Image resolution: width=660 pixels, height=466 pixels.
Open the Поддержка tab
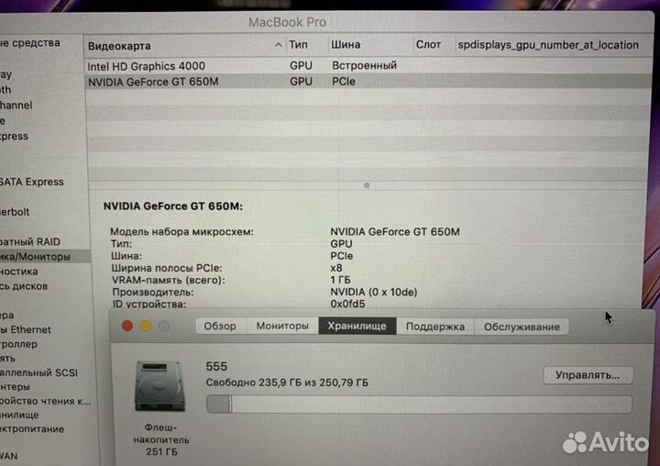[435, 327]
